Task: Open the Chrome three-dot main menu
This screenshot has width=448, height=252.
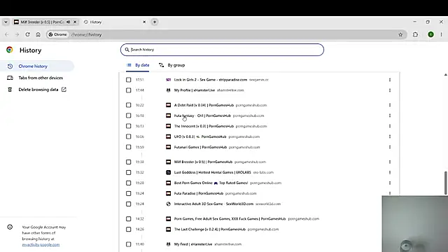Action: point(441,34)
